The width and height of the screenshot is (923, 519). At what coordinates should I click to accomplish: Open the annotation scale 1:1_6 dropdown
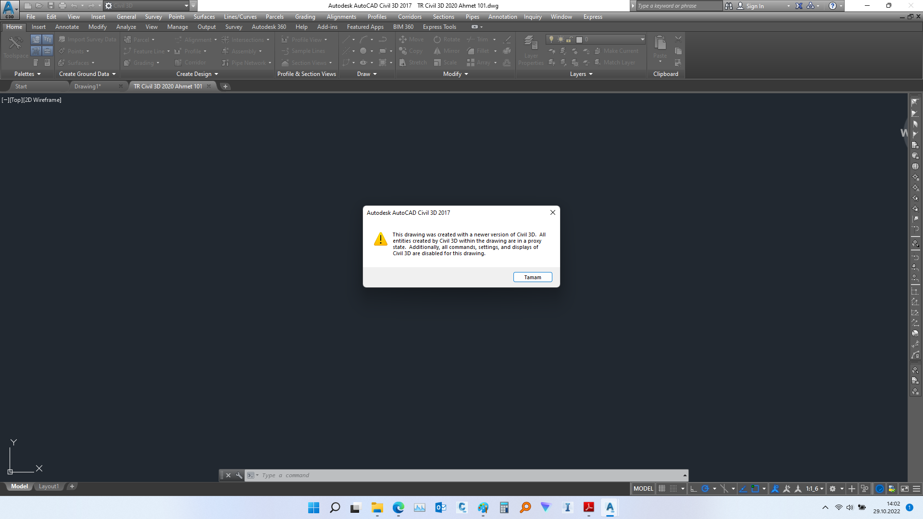pos(815,489)
